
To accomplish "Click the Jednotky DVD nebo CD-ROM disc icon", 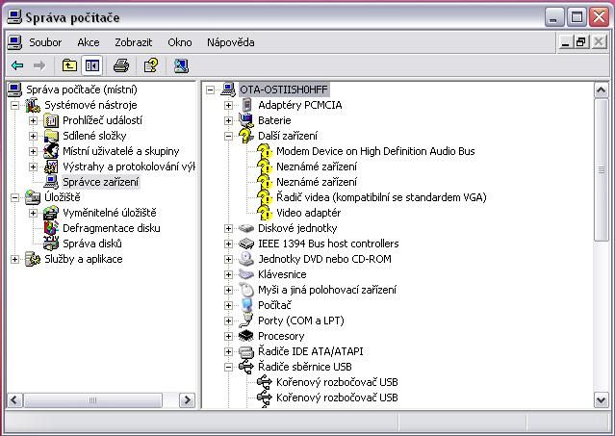I will click(246, 259).
